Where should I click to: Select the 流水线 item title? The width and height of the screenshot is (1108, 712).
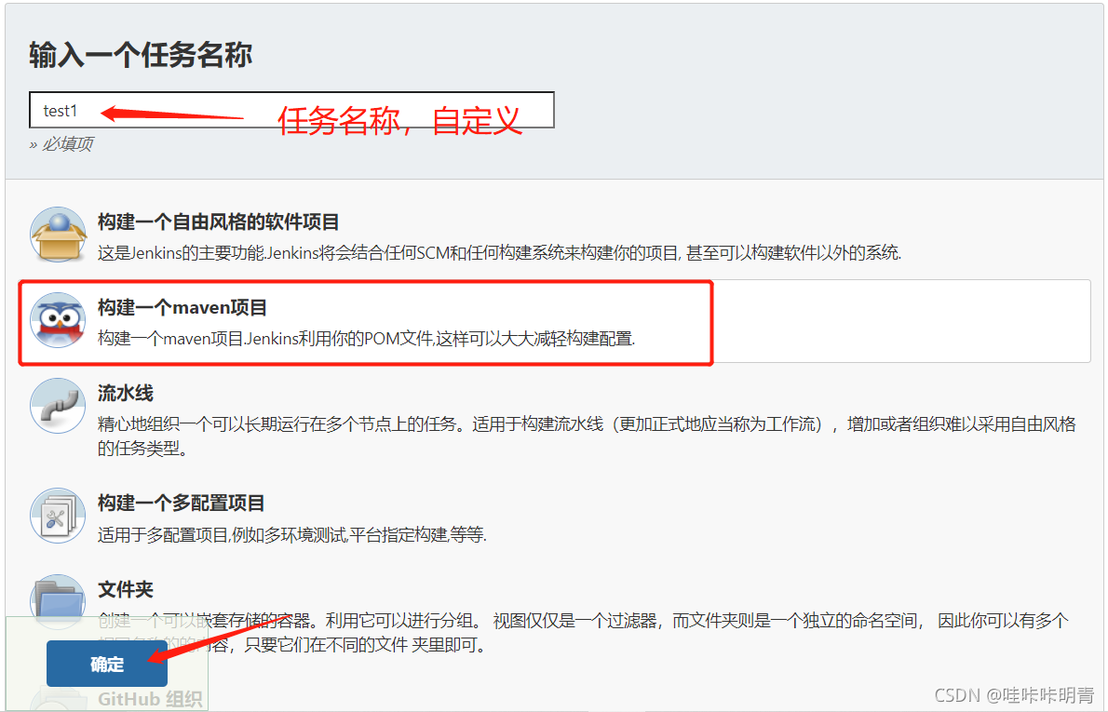tap(126, 394)
